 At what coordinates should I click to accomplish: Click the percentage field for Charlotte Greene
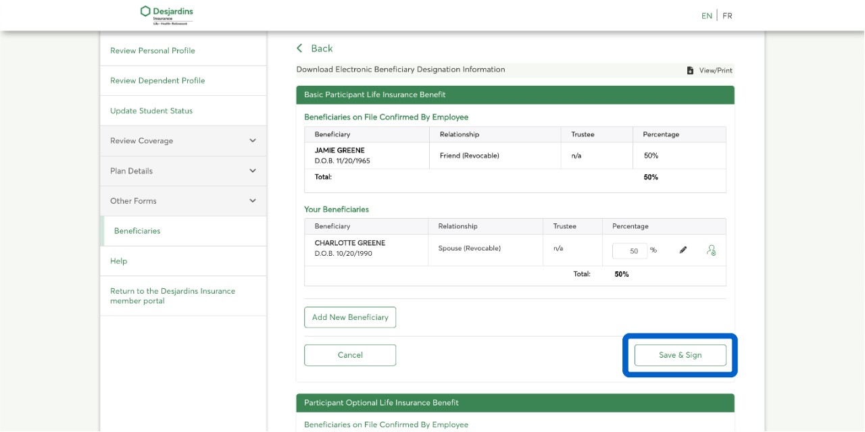(629, 251)
